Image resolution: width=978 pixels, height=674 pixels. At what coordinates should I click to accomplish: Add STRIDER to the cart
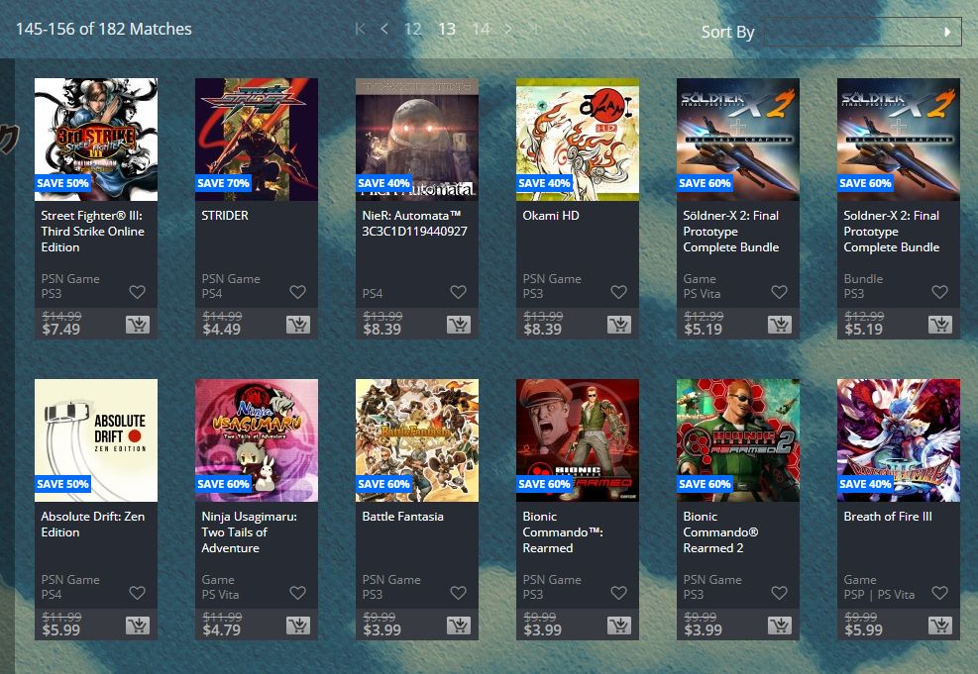(298, 324)
